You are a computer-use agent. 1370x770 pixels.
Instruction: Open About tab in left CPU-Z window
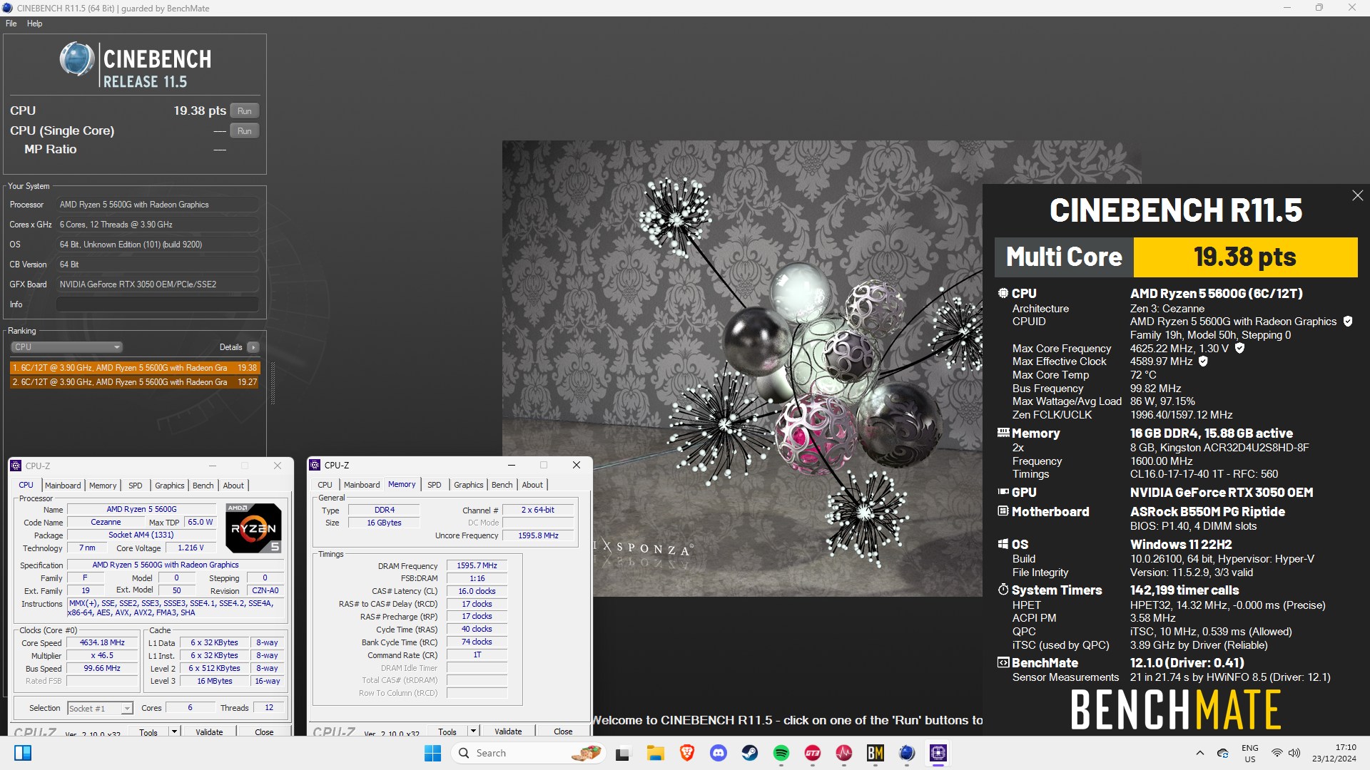[x=233, y=486]
